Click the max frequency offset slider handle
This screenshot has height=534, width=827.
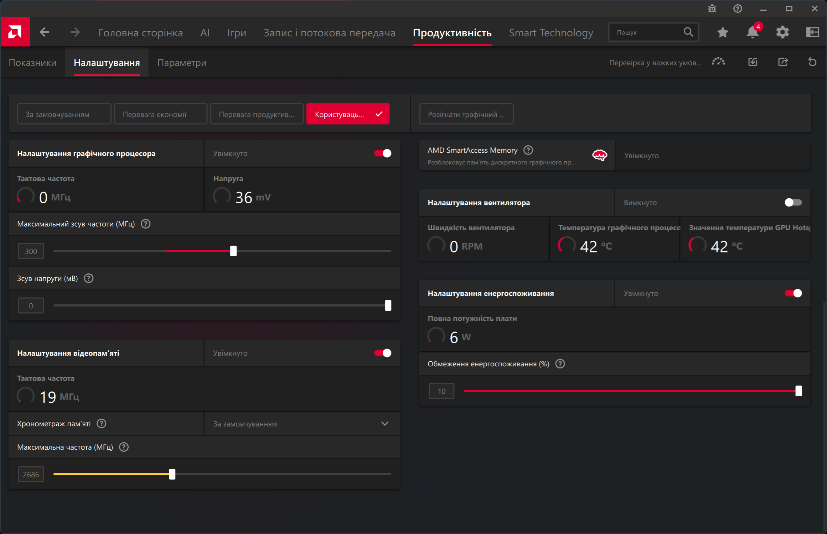(x=233, y=251)
